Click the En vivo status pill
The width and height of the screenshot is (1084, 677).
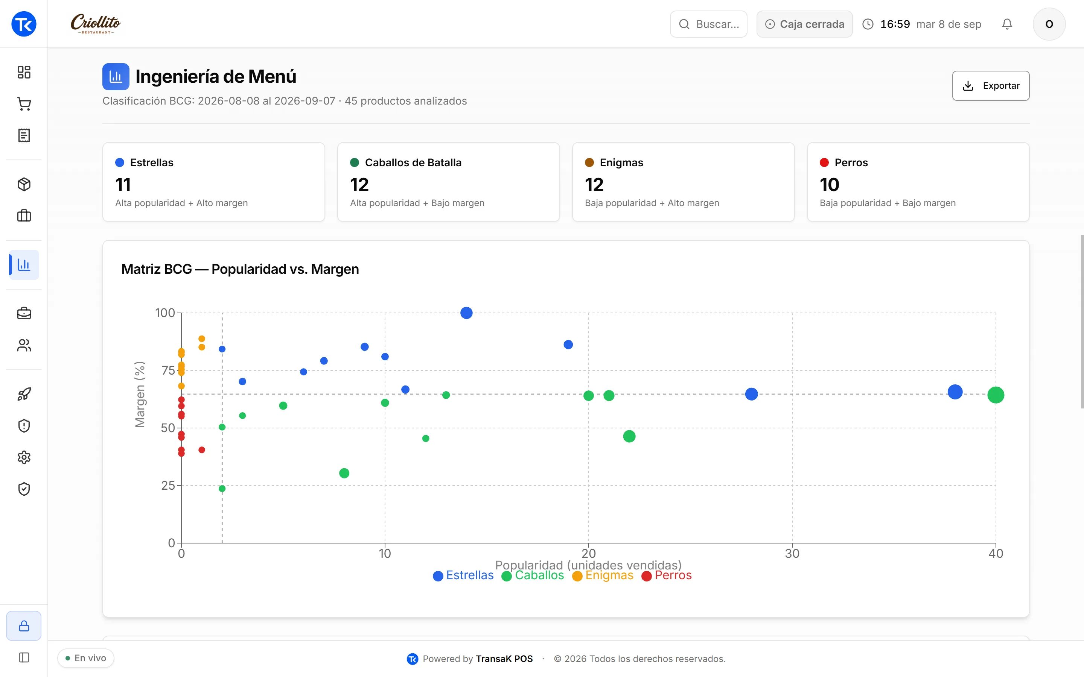coord(85,658)
